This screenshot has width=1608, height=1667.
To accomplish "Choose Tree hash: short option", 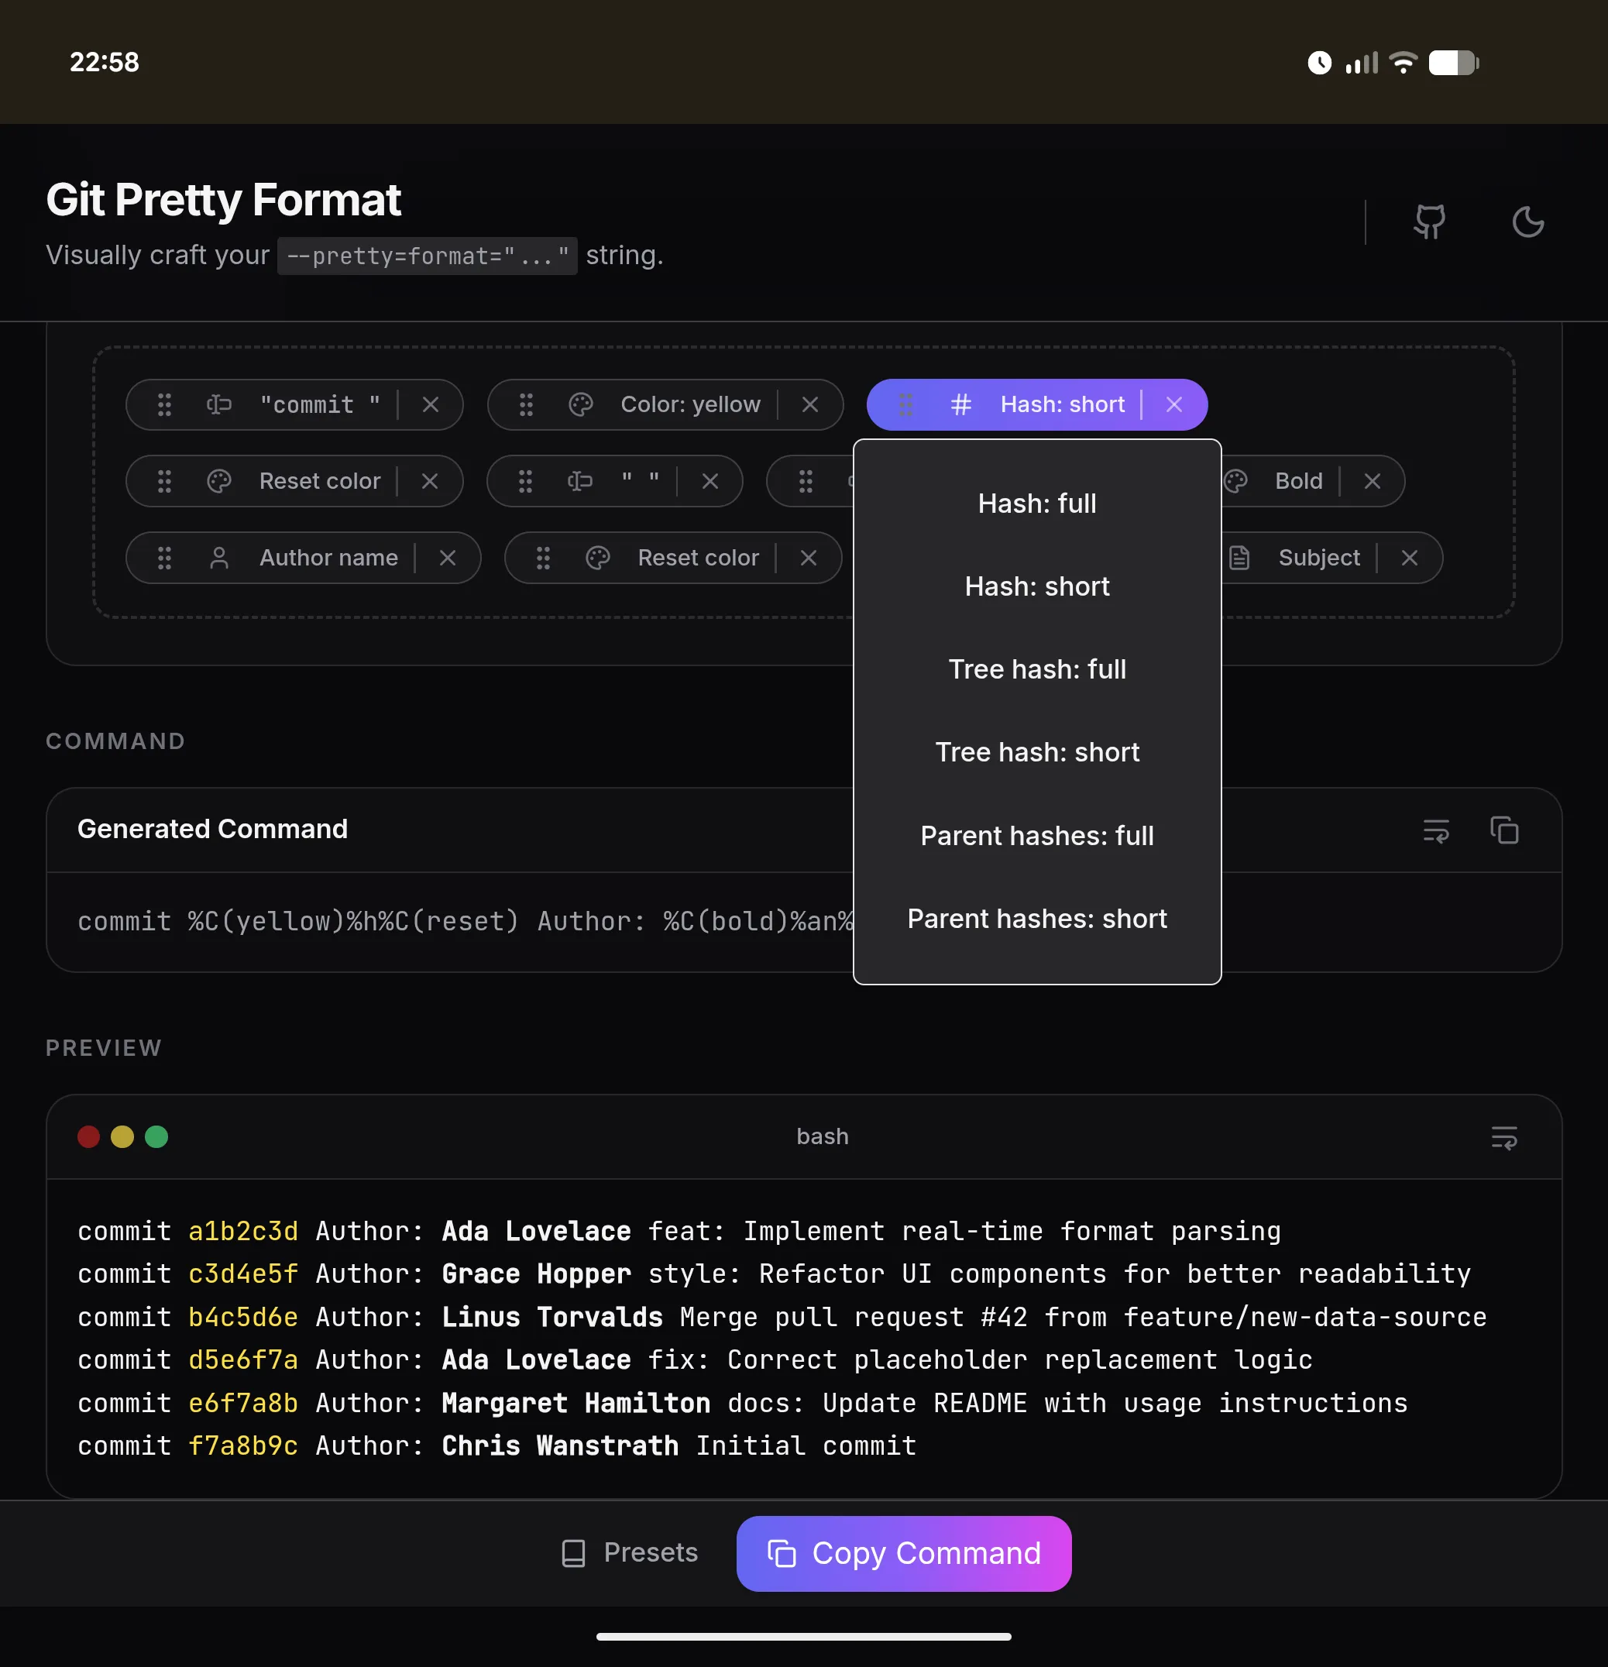I will (1036, 753).
